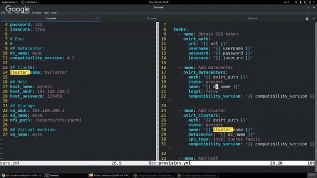Click 'name: Obtain SSO token' line
This screenshot has width=317, height=178.
coord(211,34)
